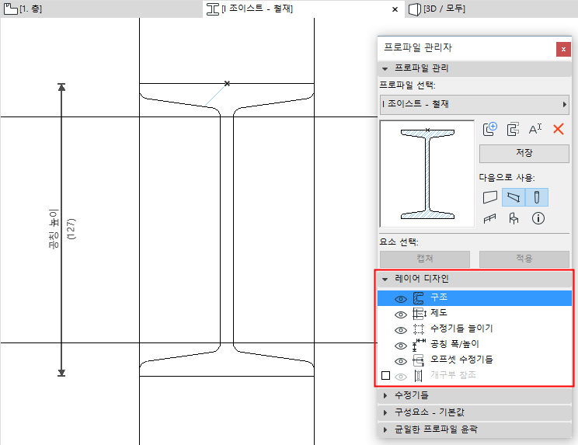
Task: Click the 3D window icon on tab
Action: tap(415, 9)
